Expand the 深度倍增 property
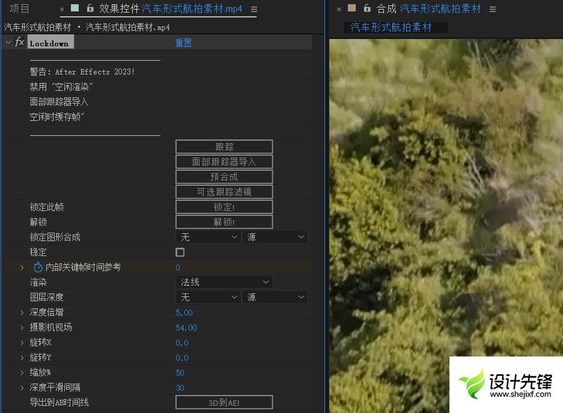This screenshot has height=413, width=563. pos(22,313)
